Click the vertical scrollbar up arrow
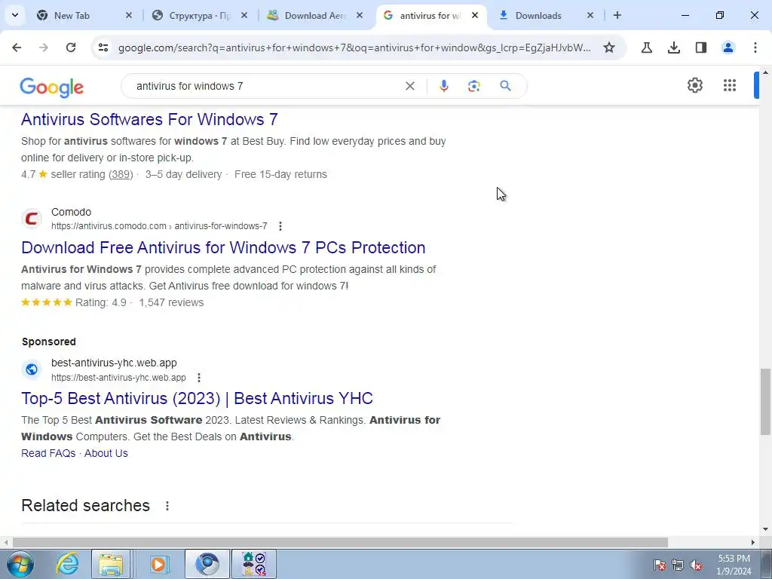Screen dimensions: 772x579 [766, 72]
